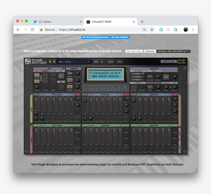
Task: Open the TOOLS menu in the synth toolbar
Action: point(111,62)
